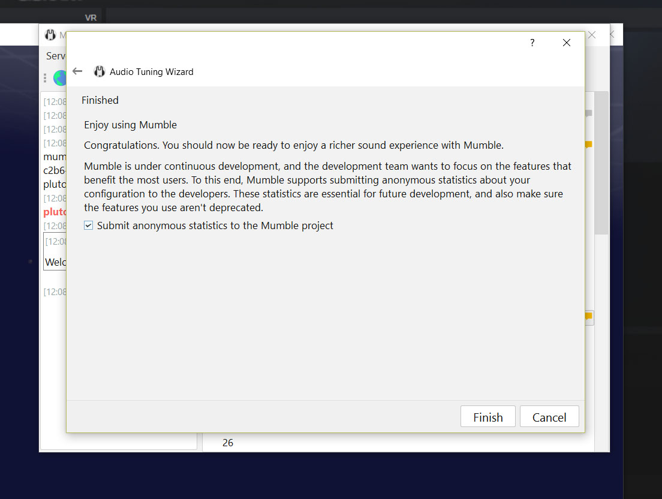Click the Finished heading text

point(100,100)
